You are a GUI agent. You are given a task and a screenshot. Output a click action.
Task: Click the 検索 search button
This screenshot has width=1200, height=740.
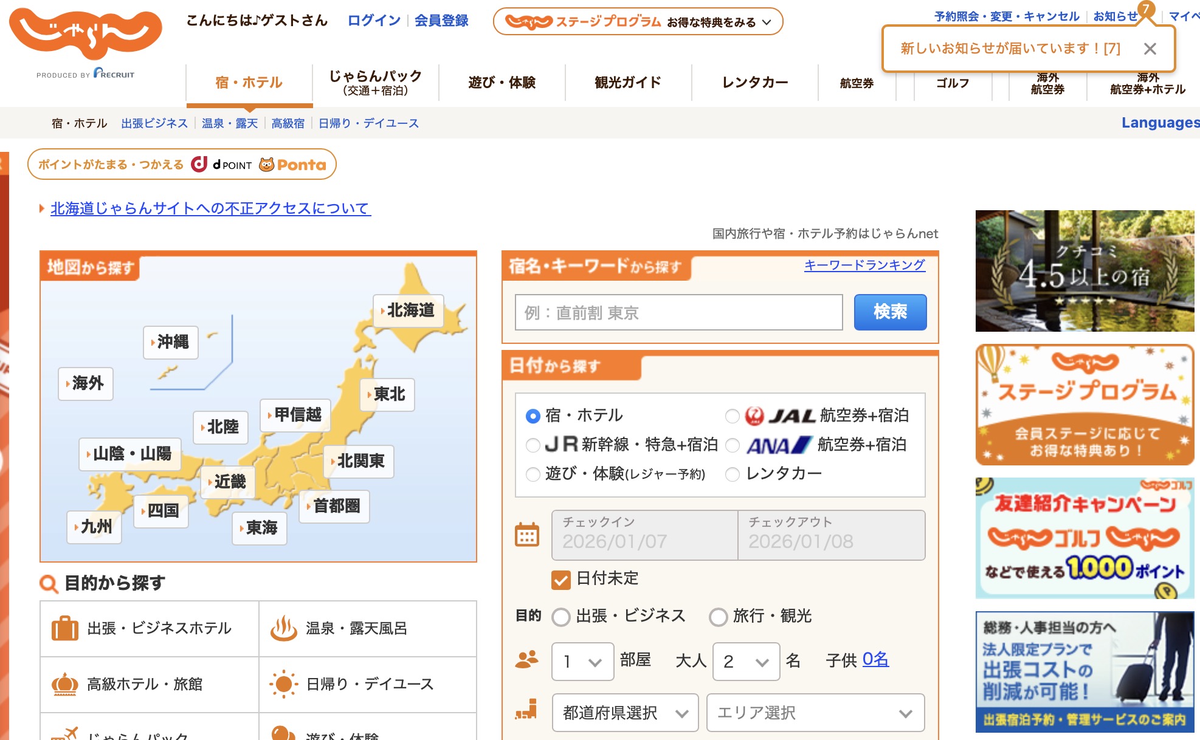coord(890,312)
